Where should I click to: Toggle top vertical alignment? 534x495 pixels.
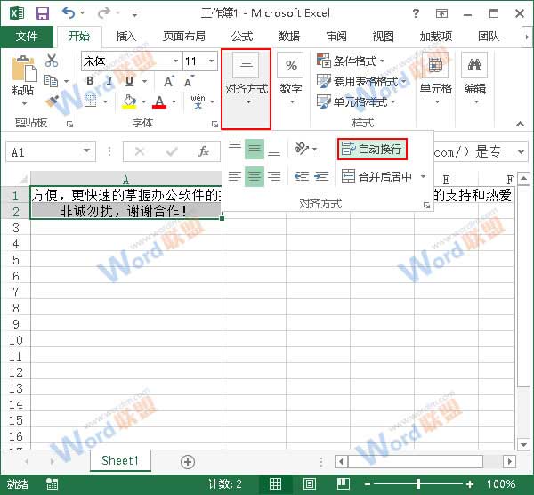[235, 145]
